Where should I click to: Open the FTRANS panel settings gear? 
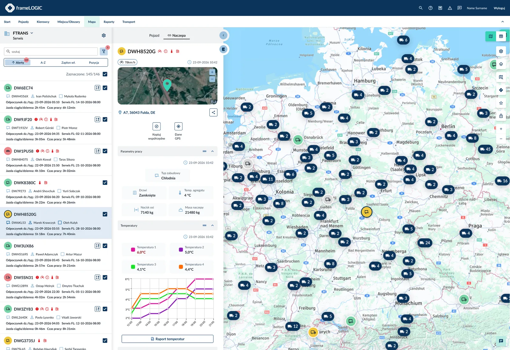pos(104,35)
